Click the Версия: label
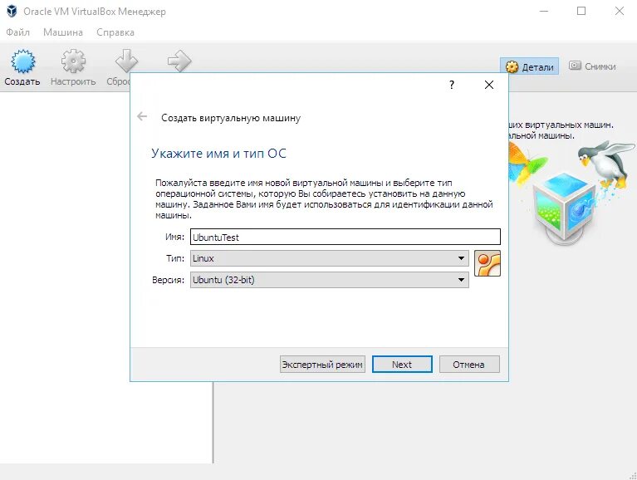The width and height of the screenshot is (637, 480). pyautogui.click(x=169, y=280)
